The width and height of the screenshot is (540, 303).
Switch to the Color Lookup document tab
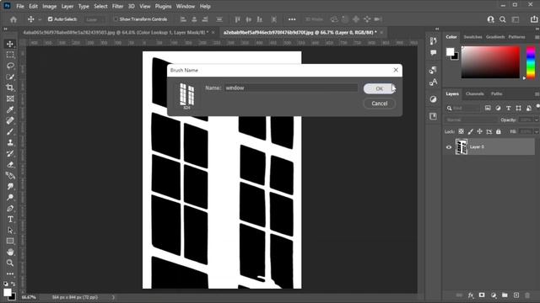pyautogui.click(x=116, y=32)
